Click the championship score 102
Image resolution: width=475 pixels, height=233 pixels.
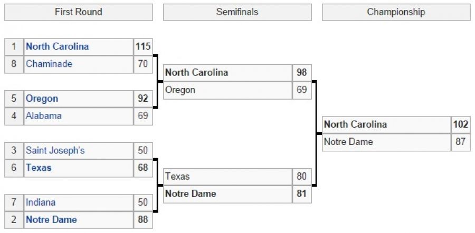coord(460,124)
